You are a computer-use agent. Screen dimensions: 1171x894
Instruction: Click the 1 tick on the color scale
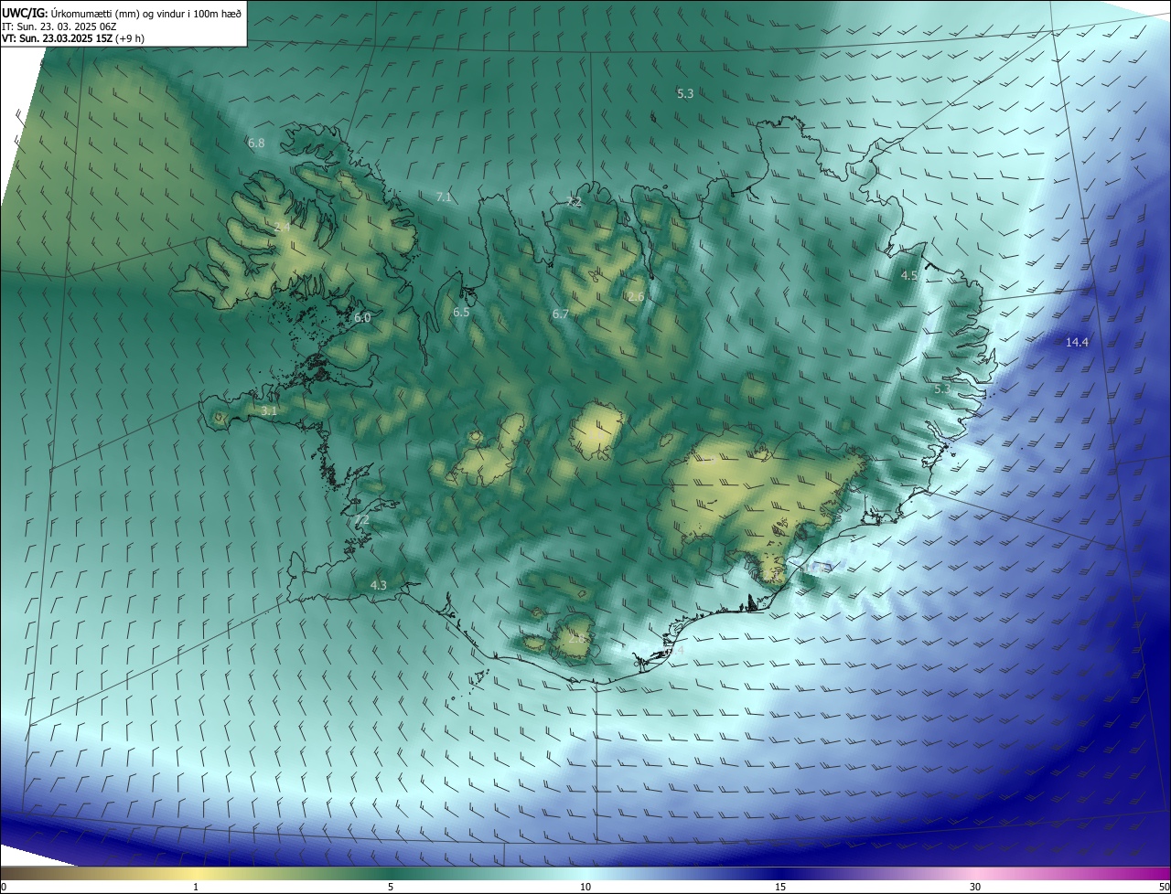click(196, 887)
